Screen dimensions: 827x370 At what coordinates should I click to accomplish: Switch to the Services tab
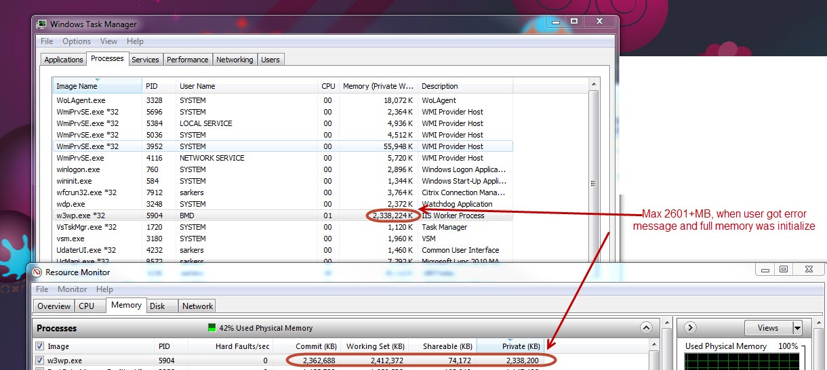pos(145,60)
